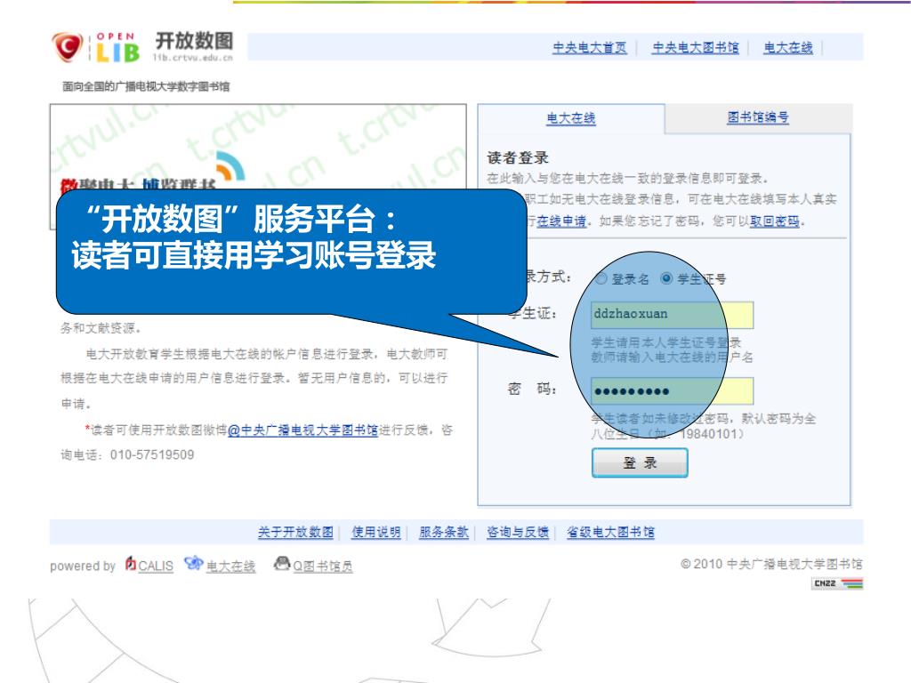Click the OPEN LIB colorful wordmark
This screenshot has height=683, width=911.
117,48
